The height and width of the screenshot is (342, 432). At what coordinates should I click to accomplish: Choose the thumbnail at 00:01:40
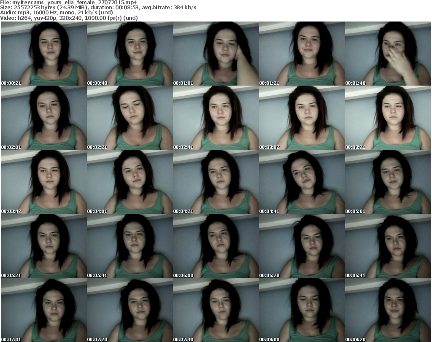pyautogui.click(x=388, y=54)
